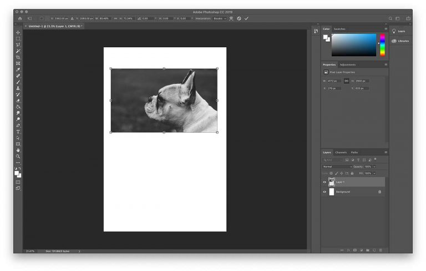Toggle maintain aspect ratio link in options bar
Screen dimensions: 426x271
click(x=115, y=18)
